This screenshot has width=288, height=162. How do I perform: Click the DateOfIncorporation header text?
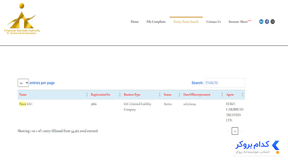[x=197, y=95]
